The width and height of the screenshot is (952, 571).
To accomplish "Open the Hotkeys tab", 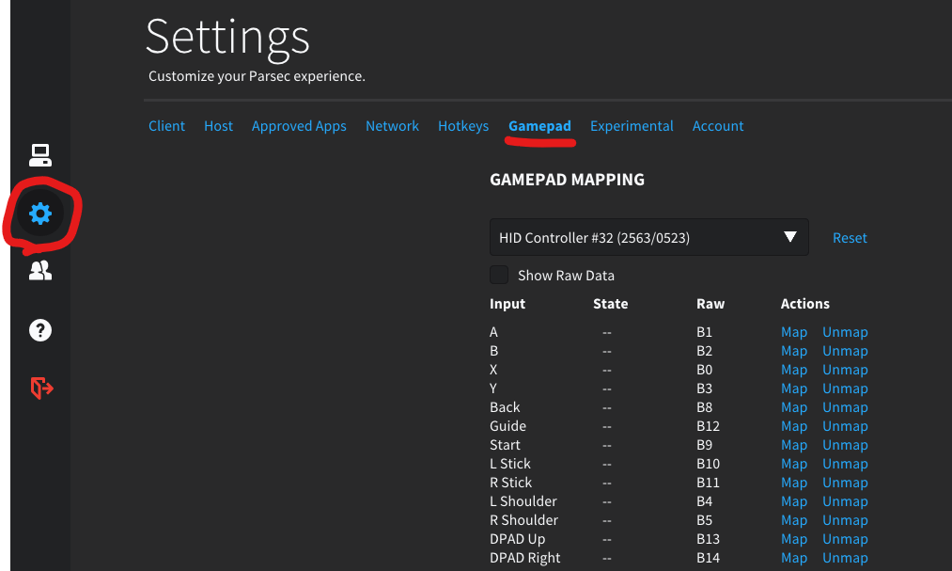I will (463, 126).
